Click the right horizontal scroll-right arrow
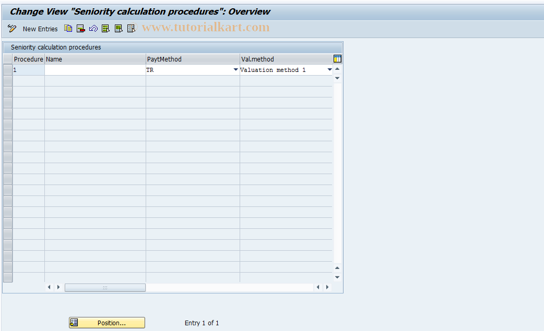Screen dimensions: 544x331 tap(327, 287)
